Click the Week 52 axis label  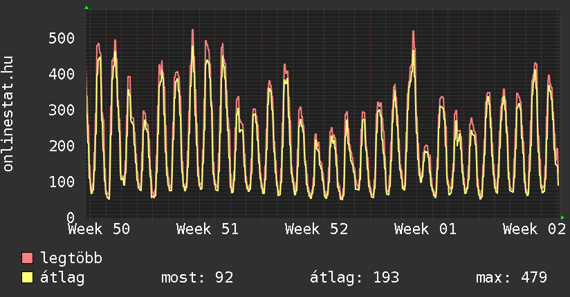(x=316, y=229)
